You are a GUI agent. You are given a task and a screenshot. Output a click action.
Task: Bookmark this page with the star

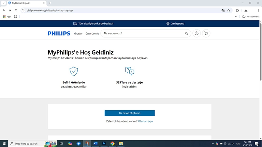click(x=229, y=10)
